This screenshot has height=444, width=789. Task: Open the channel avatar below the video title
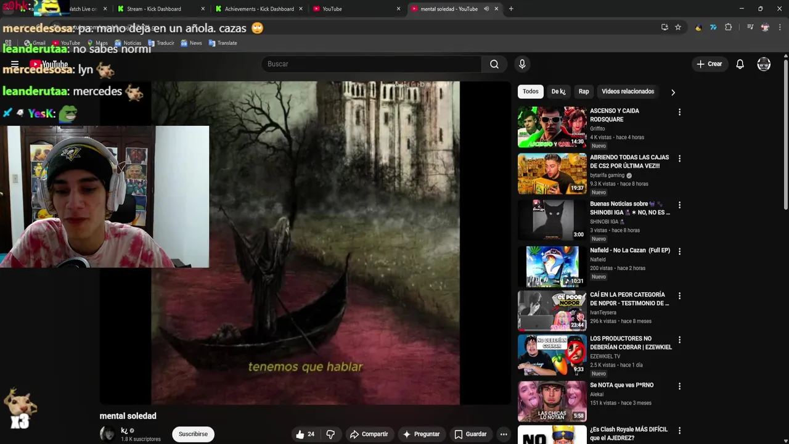pyautogui.click(x=108, y=434)
